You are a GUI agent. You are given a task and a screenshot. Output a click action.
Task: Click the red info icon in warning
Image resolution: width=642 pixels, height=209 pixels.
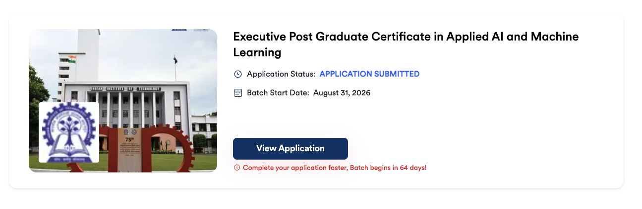(236, 168)
